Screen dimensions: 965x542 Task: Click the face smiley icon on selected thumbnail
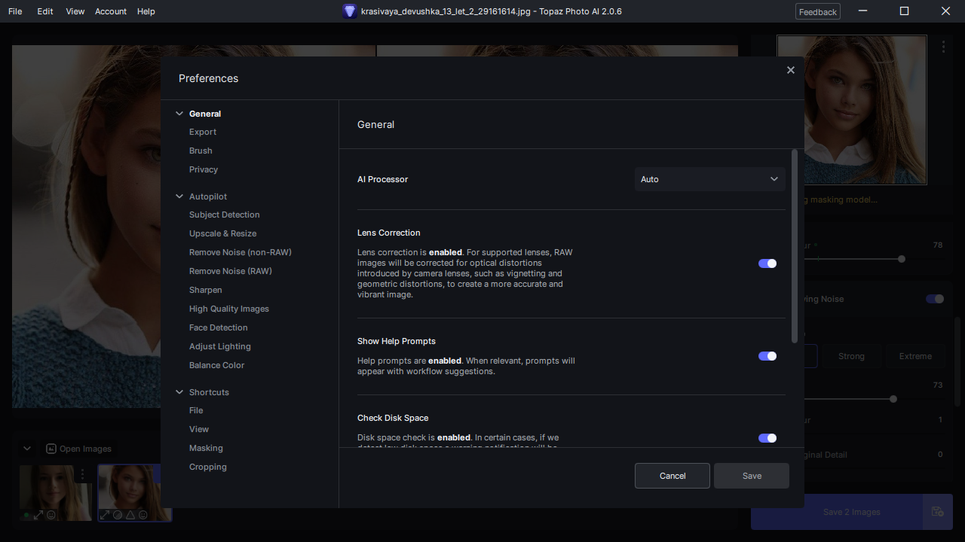143,515
